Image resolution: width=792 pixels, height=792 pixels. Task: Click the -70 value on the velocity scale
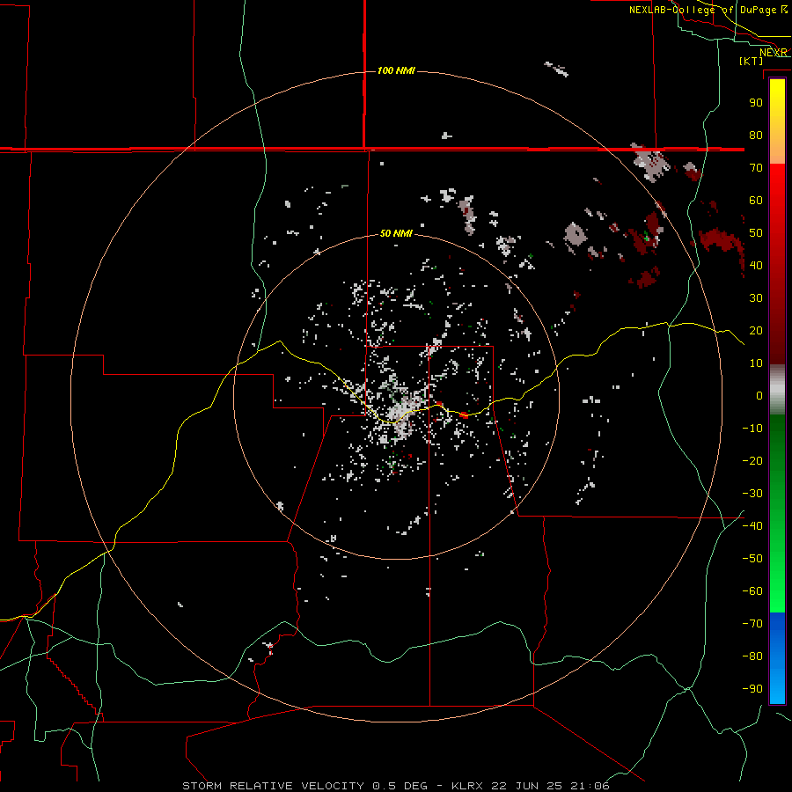(x=752, y=624)
